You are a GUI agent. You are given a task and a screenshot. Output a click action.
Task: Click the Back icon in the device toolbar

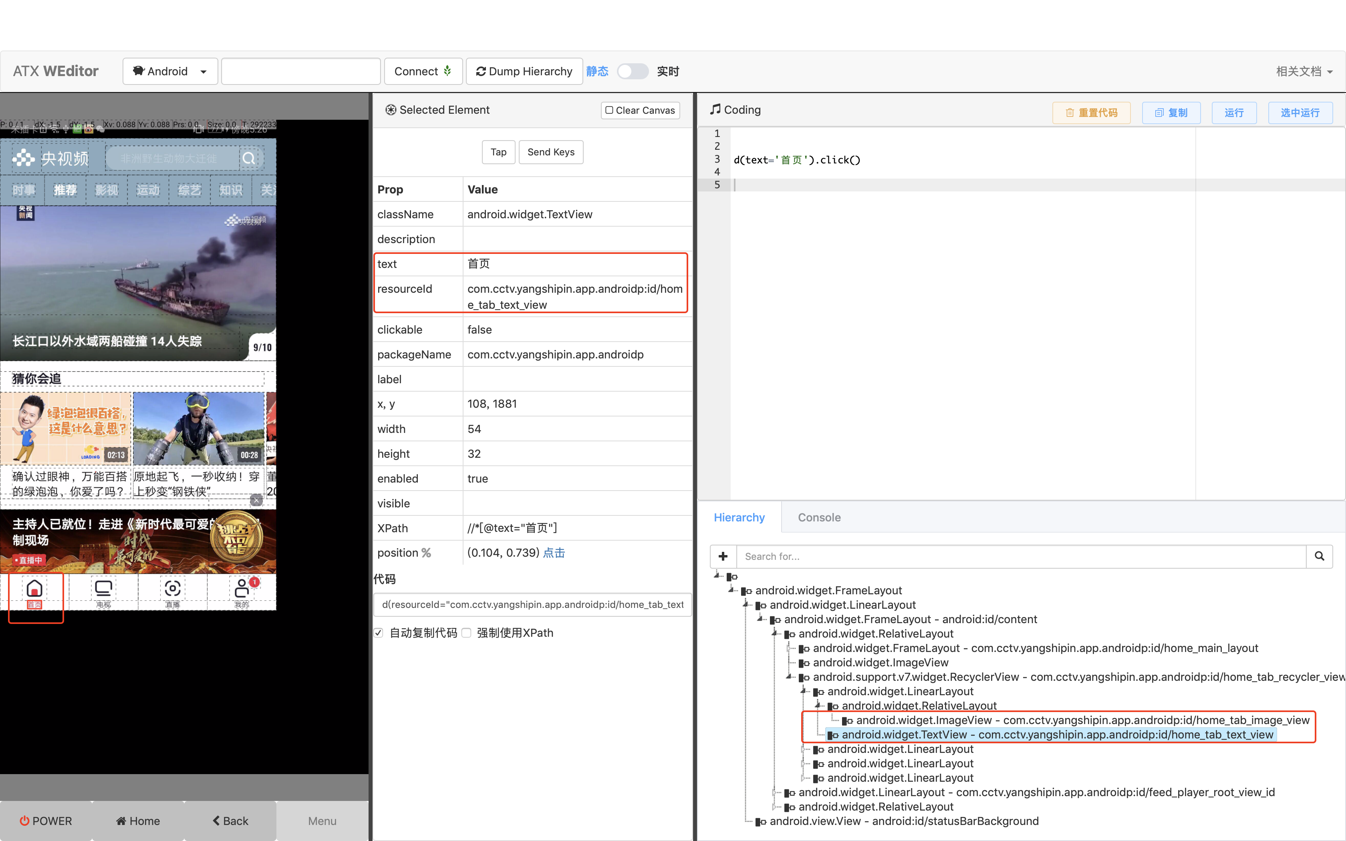[x=216, y=821]
